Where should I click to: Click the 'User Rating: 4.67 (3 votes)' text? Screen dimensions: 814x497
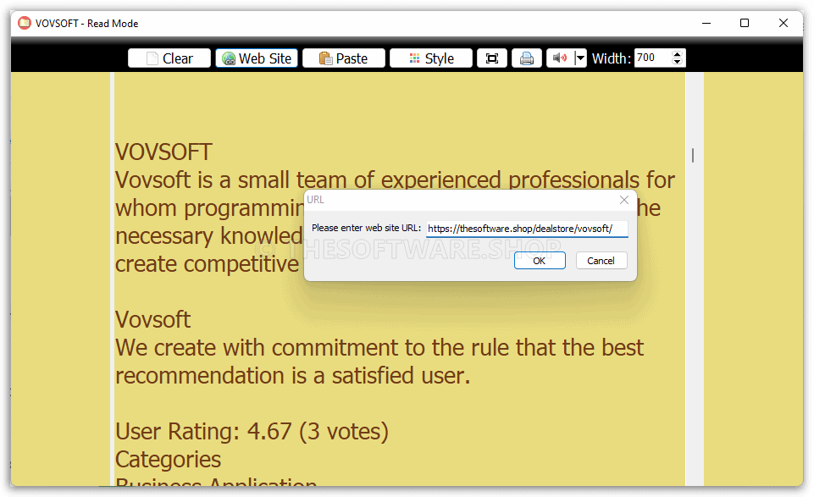click(x=252, y=432)
